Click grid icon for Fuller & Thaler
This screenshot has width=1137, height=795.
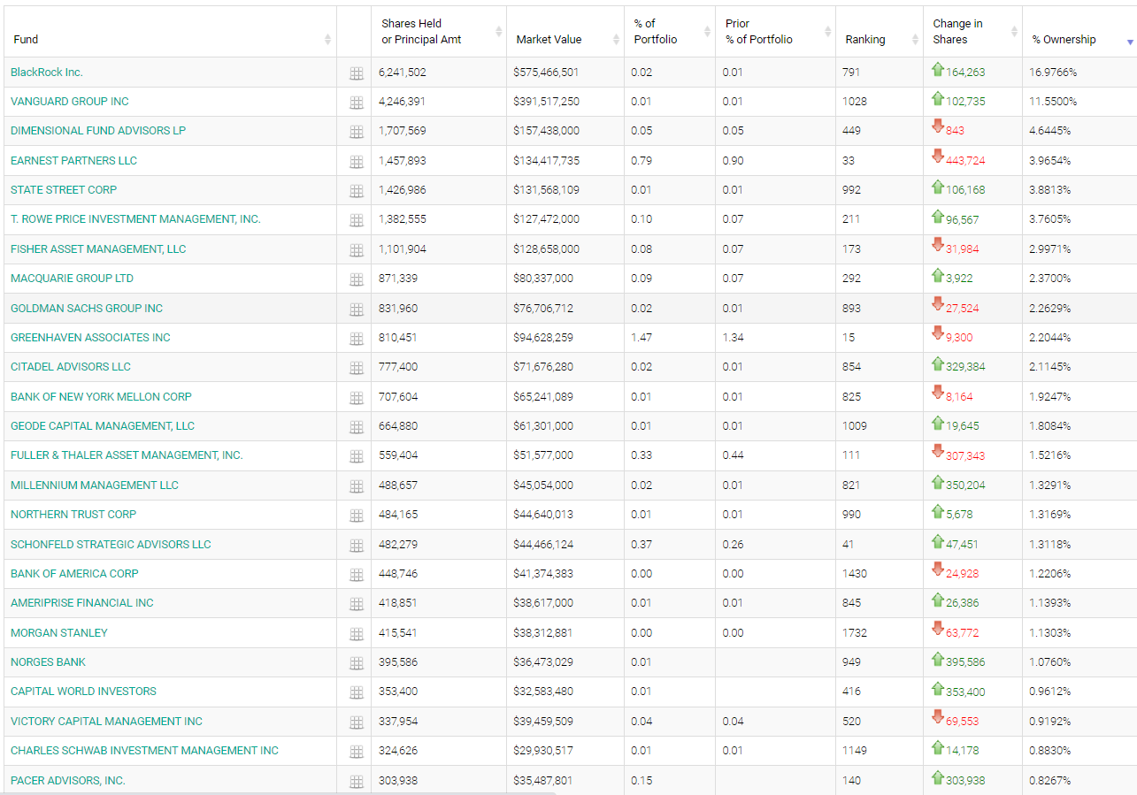pyautogui.click(x=357, y=456)
